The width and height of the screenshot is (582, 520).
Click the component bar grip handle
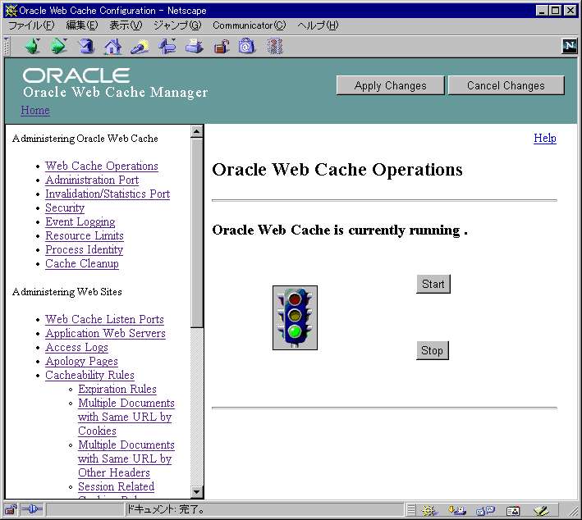tap(411, 510)
